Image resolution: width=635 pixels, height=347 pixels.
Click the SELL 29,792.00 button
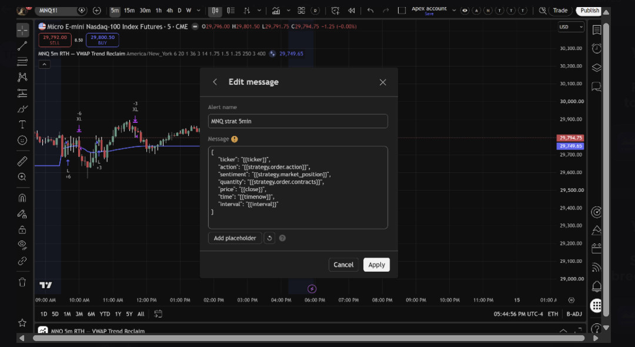(55, 39)
